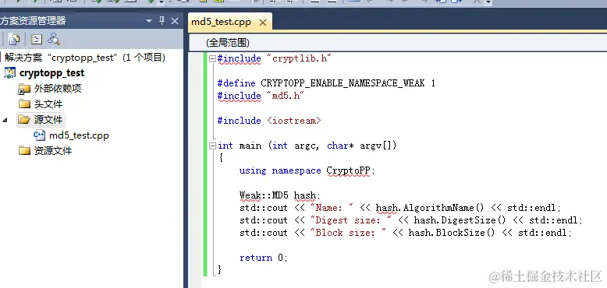
Task: Click CryptoPP in the using namespace line
Action: (349, 171)
